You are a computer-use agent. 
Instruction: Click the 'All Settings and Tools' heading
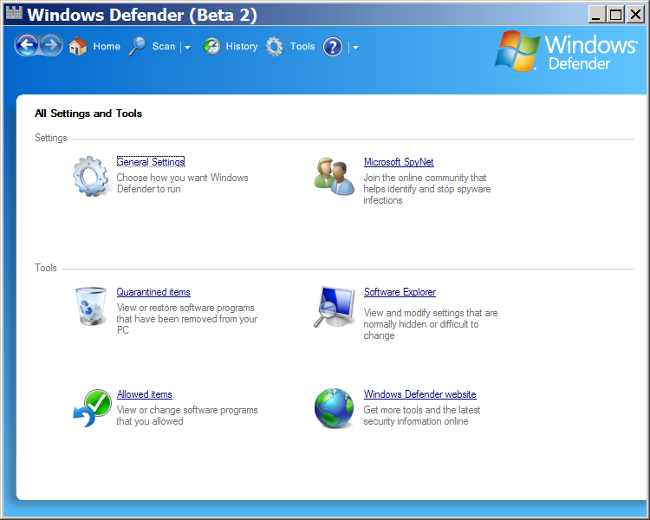(88, 114)
